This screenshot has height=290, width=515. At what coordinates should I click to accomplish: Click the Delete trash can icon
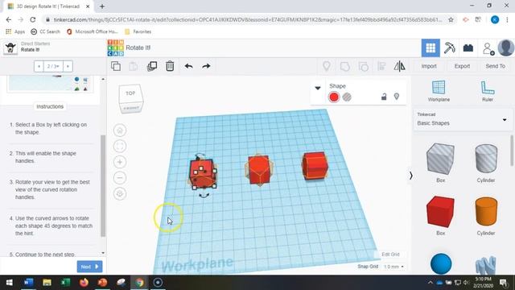[x=170, y=66]
